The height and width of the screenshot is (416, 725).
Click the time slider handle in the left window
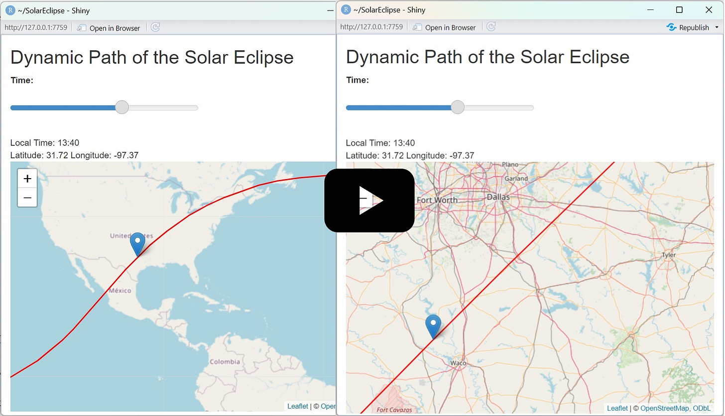tap(121, 107)
